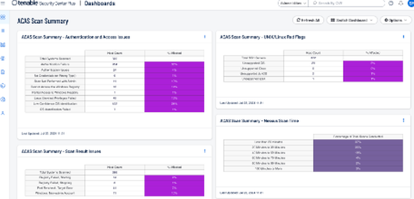Click the Unsupported OS row label

coord(254,63)
